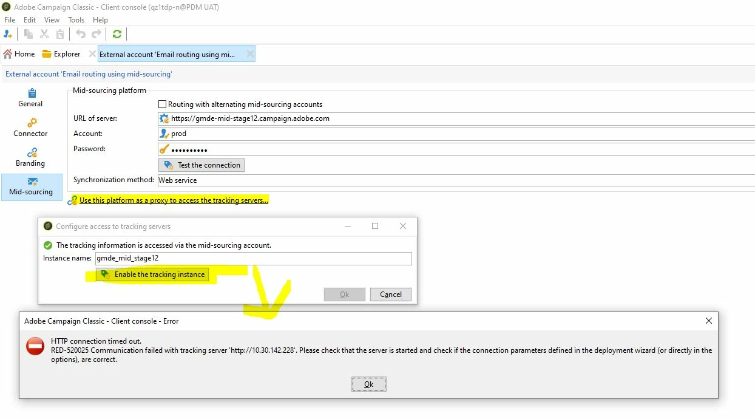Viewport: 755px width, 419px height.
Task: Close the error dialog with X
Action: pos(708,321)
